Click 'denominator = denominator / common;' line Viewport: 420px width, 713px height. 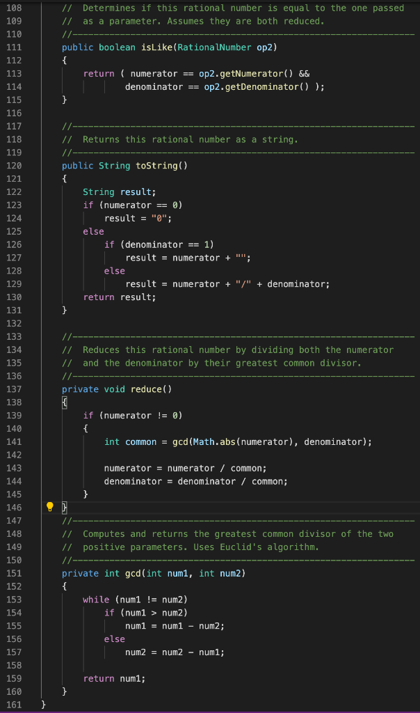(x=195, y=482)
